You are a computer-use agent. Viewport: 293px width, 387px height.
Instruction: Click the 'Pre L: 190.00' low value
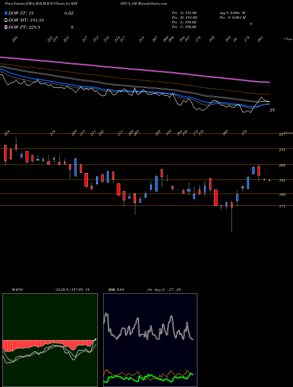click(184, 22)
